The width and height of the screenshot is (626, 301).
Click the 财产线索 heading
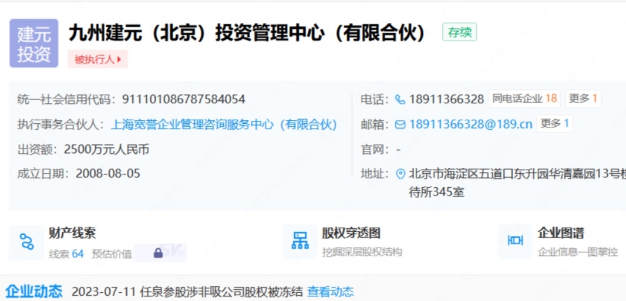pyautogui.click(x=72, y=233)
